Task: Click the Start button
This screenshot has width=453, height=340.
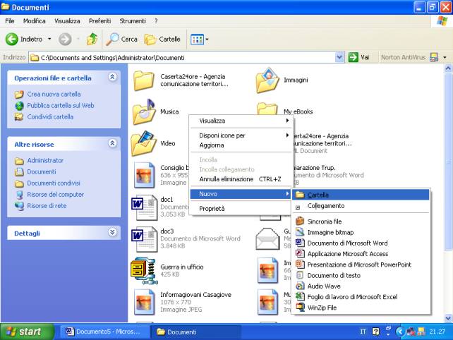Action: pyautogui.click(x=27, y=332)
